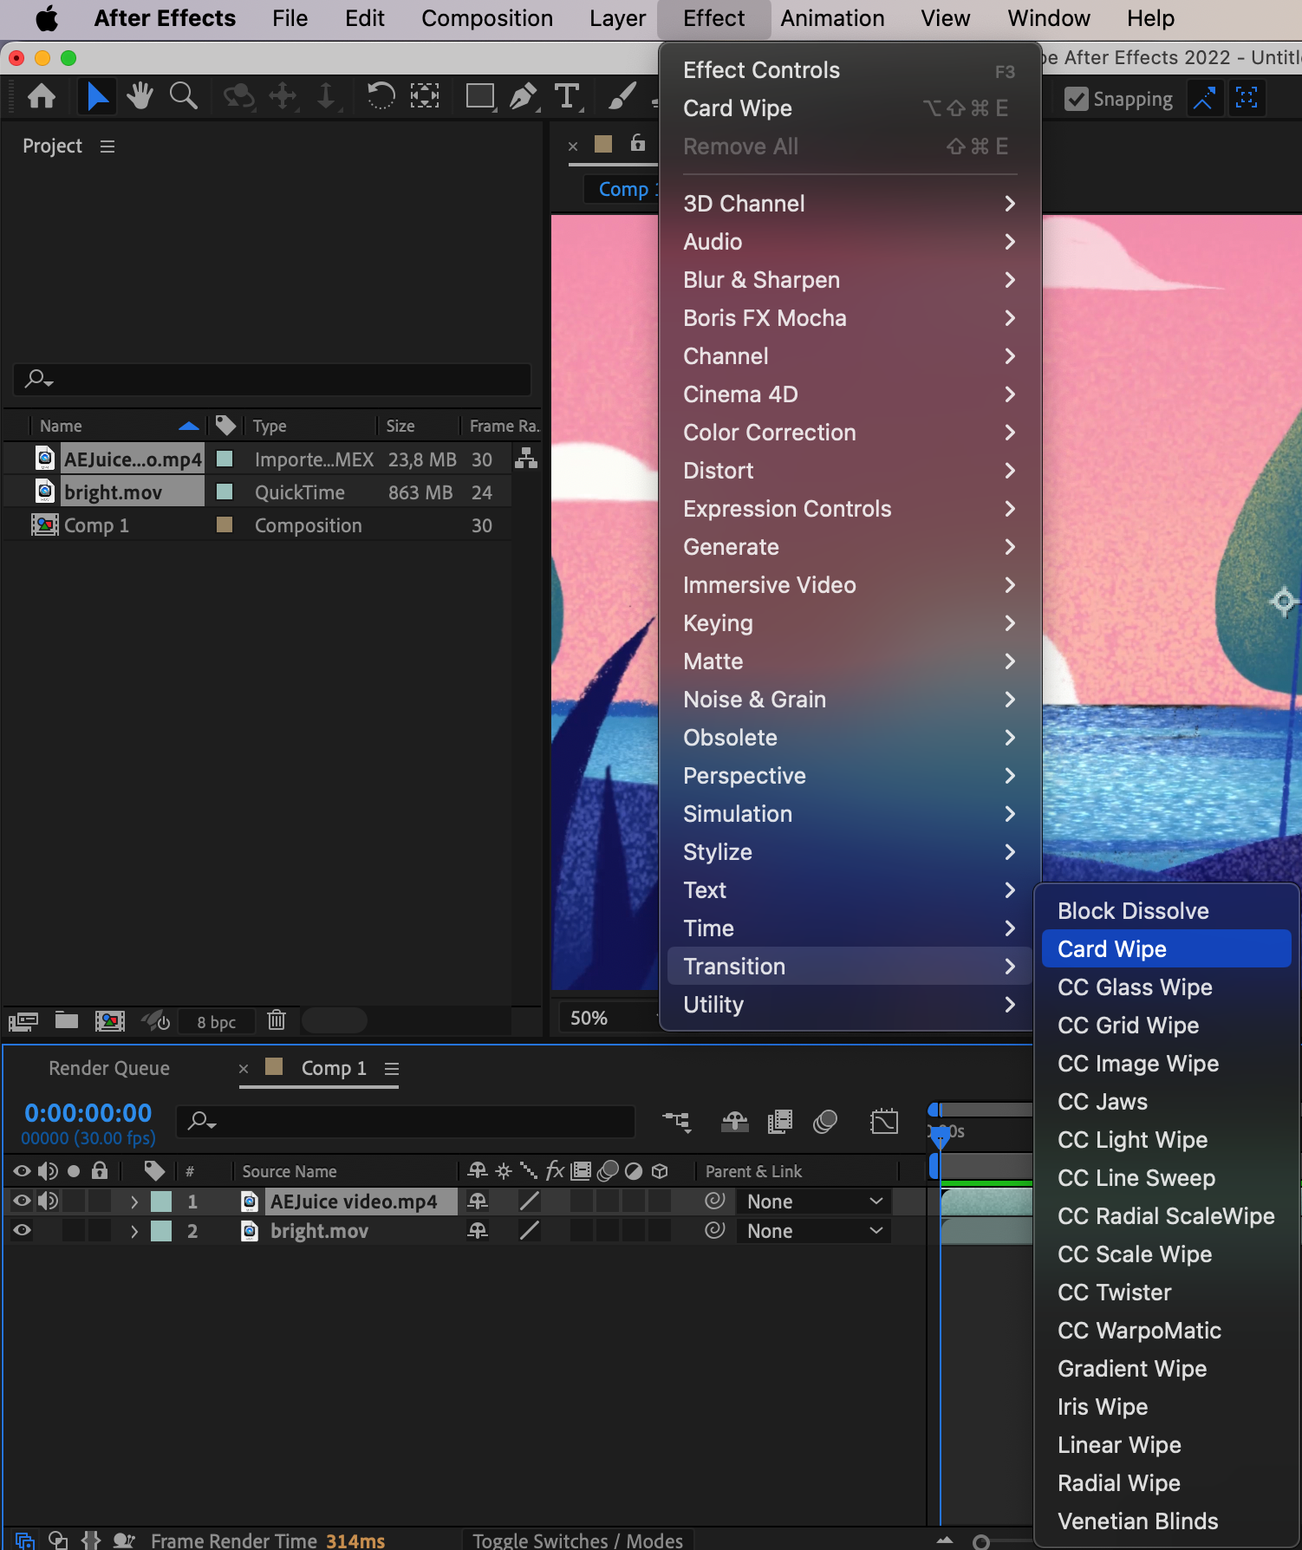
Task: Create a new composition from Project panel
Action: tap(110, 1020)
